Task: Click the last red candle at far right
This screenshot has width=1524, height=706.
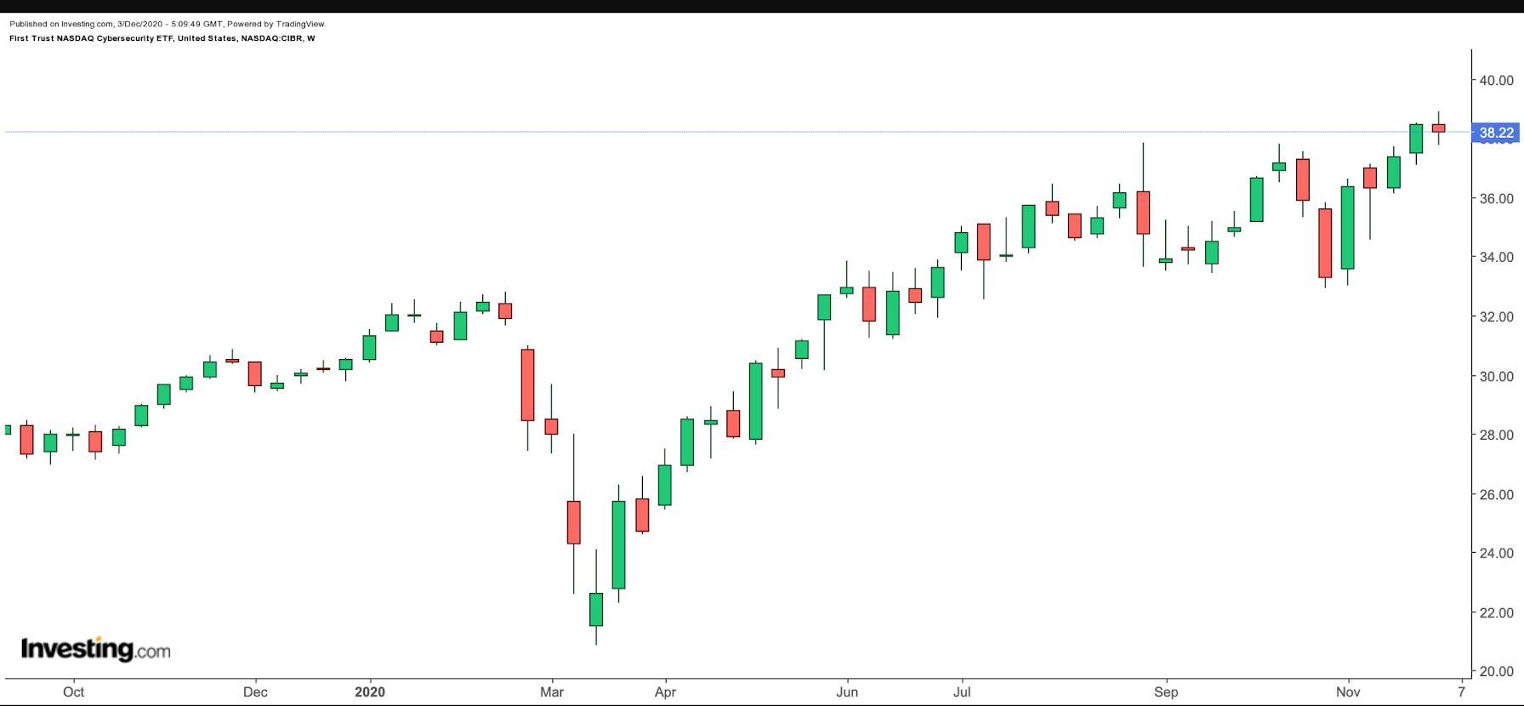Action: coord(1438,128)
